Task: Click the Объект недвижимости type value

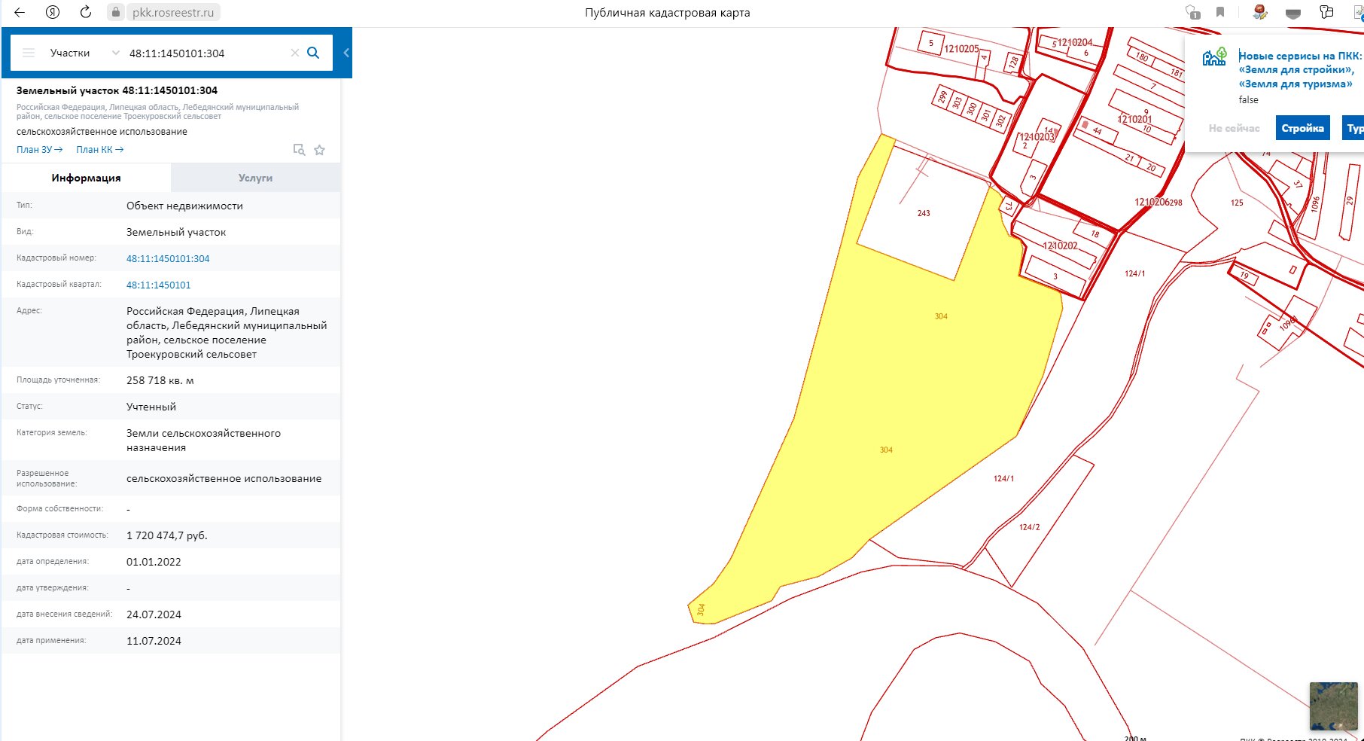Action: pos(184,206)
